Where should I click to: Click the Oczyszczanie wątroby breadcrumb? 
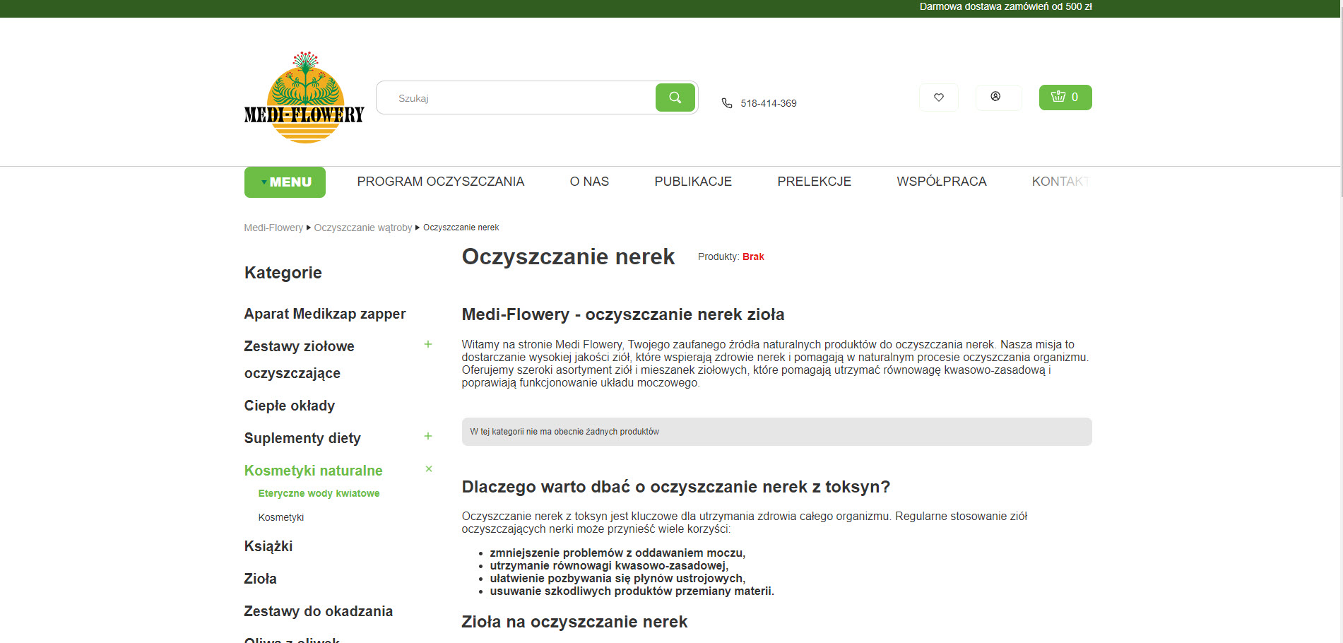click(363, 228)
